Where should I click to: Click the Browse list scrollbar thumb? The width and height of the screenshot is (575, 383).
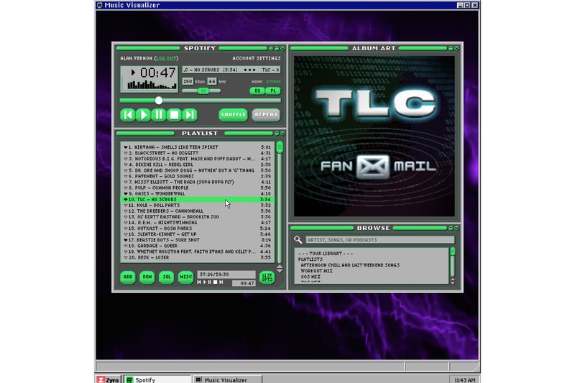coord(453,252)
